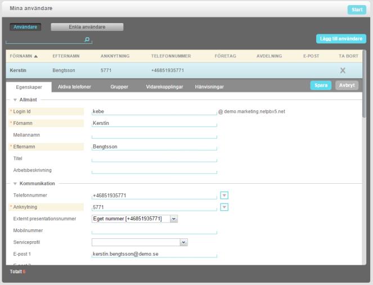Click the demo.marketing.netpbx5.net domain text

coord(254,111)
